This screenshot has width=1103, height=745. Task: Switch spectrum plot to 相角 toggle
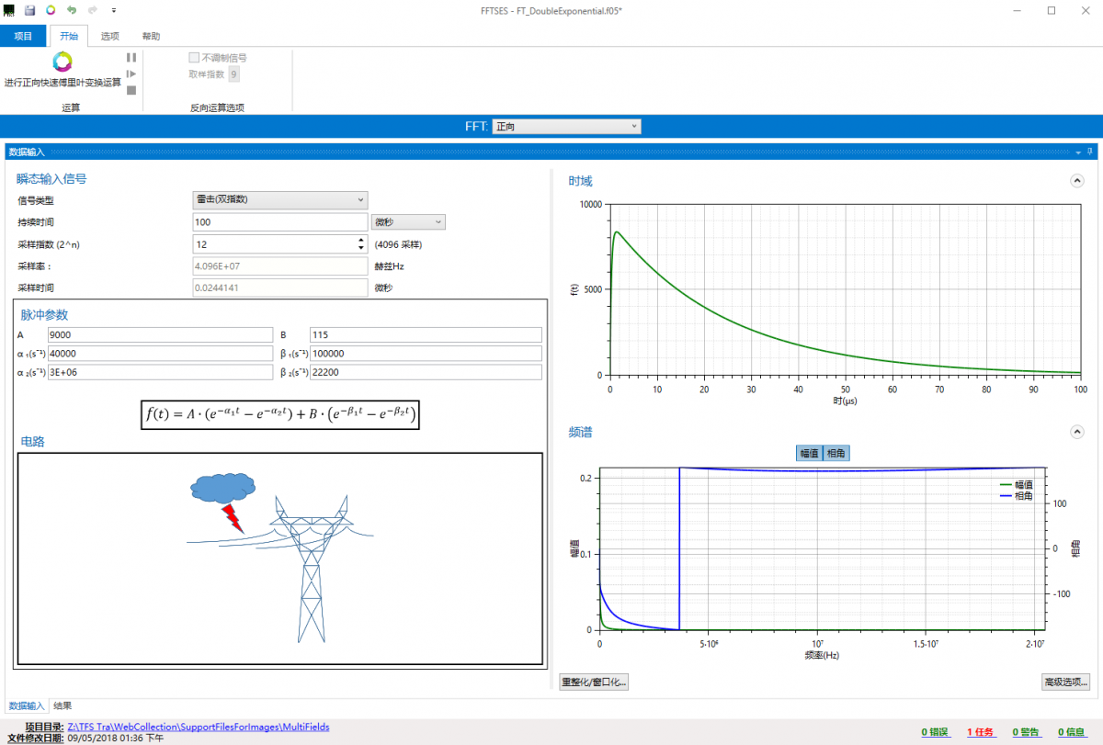pyautogui.click(x=836, y=453)
